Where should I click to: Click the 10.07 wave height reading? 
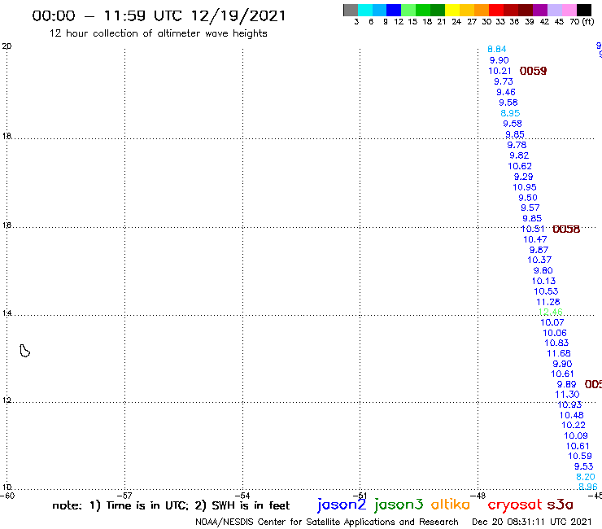click(552, 323)
